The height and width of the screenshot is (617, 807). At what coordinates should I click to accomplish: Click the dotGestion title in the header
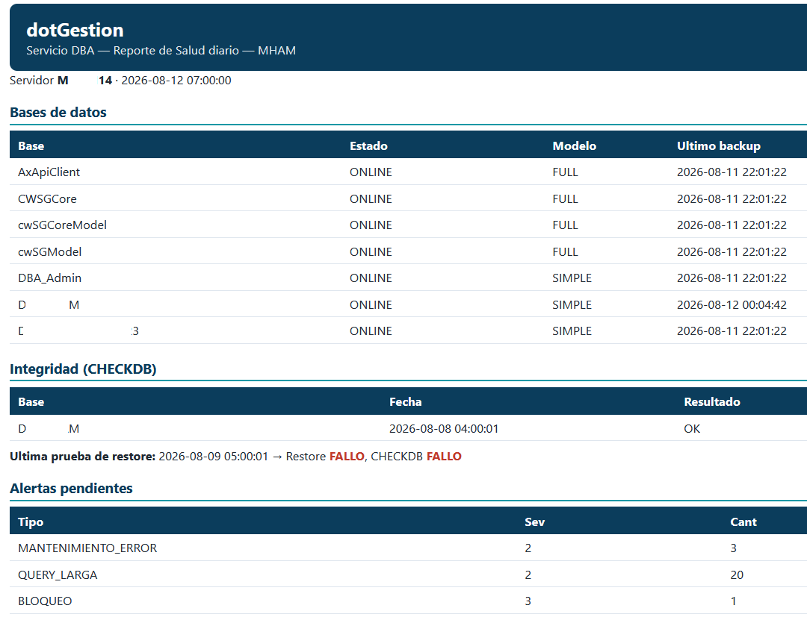tap(75, 30)
